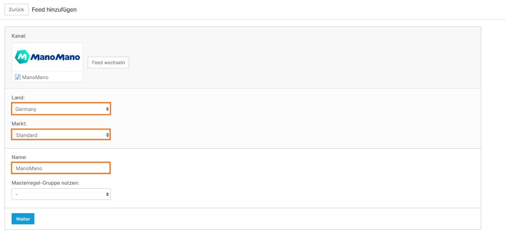Open the Markt dropdown showing Standard
Screen dimensions: 506x238
point(61,135)
